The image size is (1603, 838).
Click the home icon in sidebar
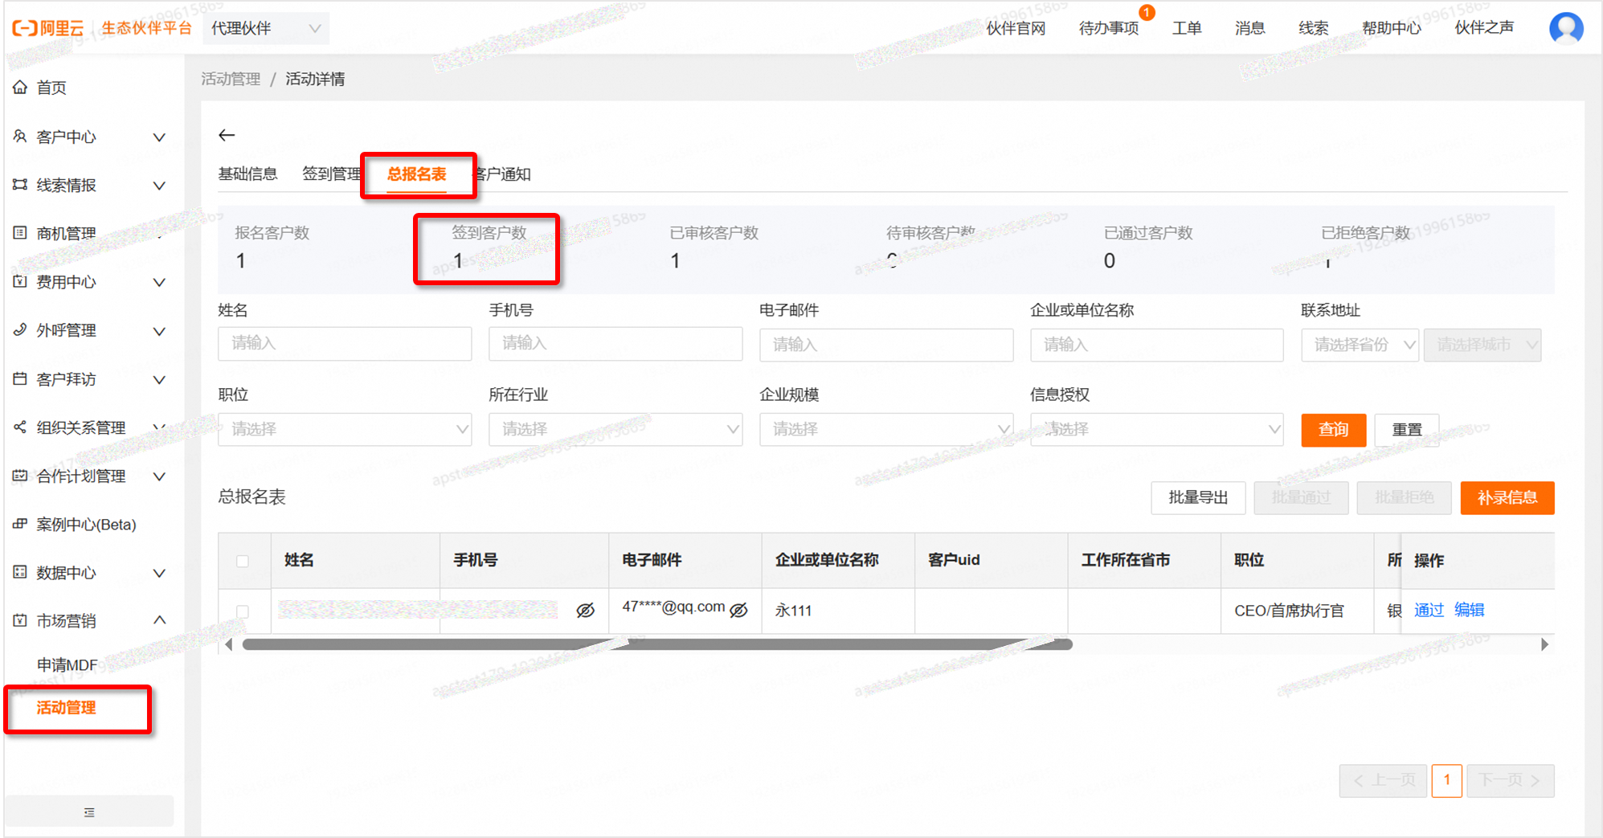pos(20,88)
